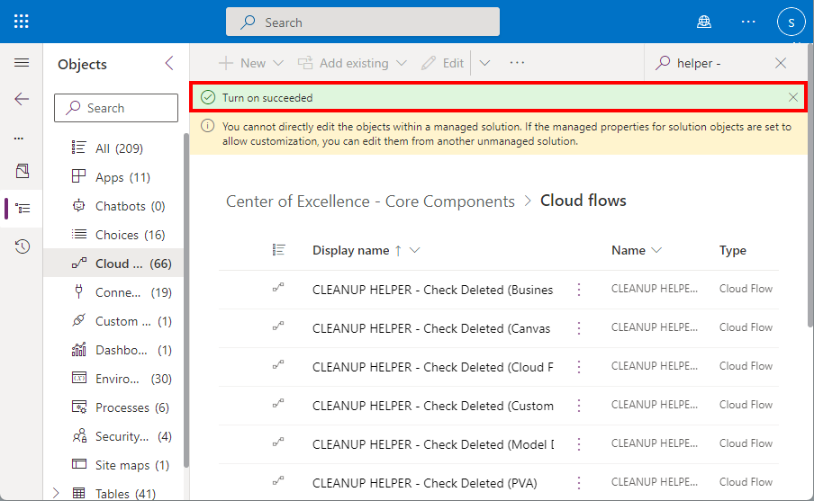Screen dimensions: 814x501
Task: Dismiss the Turn on succeeded notification
Action: [x=792, y=97]
